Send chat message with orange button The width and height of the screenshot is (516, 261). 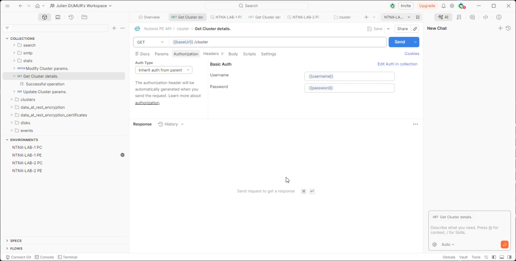tap(504, 244)
